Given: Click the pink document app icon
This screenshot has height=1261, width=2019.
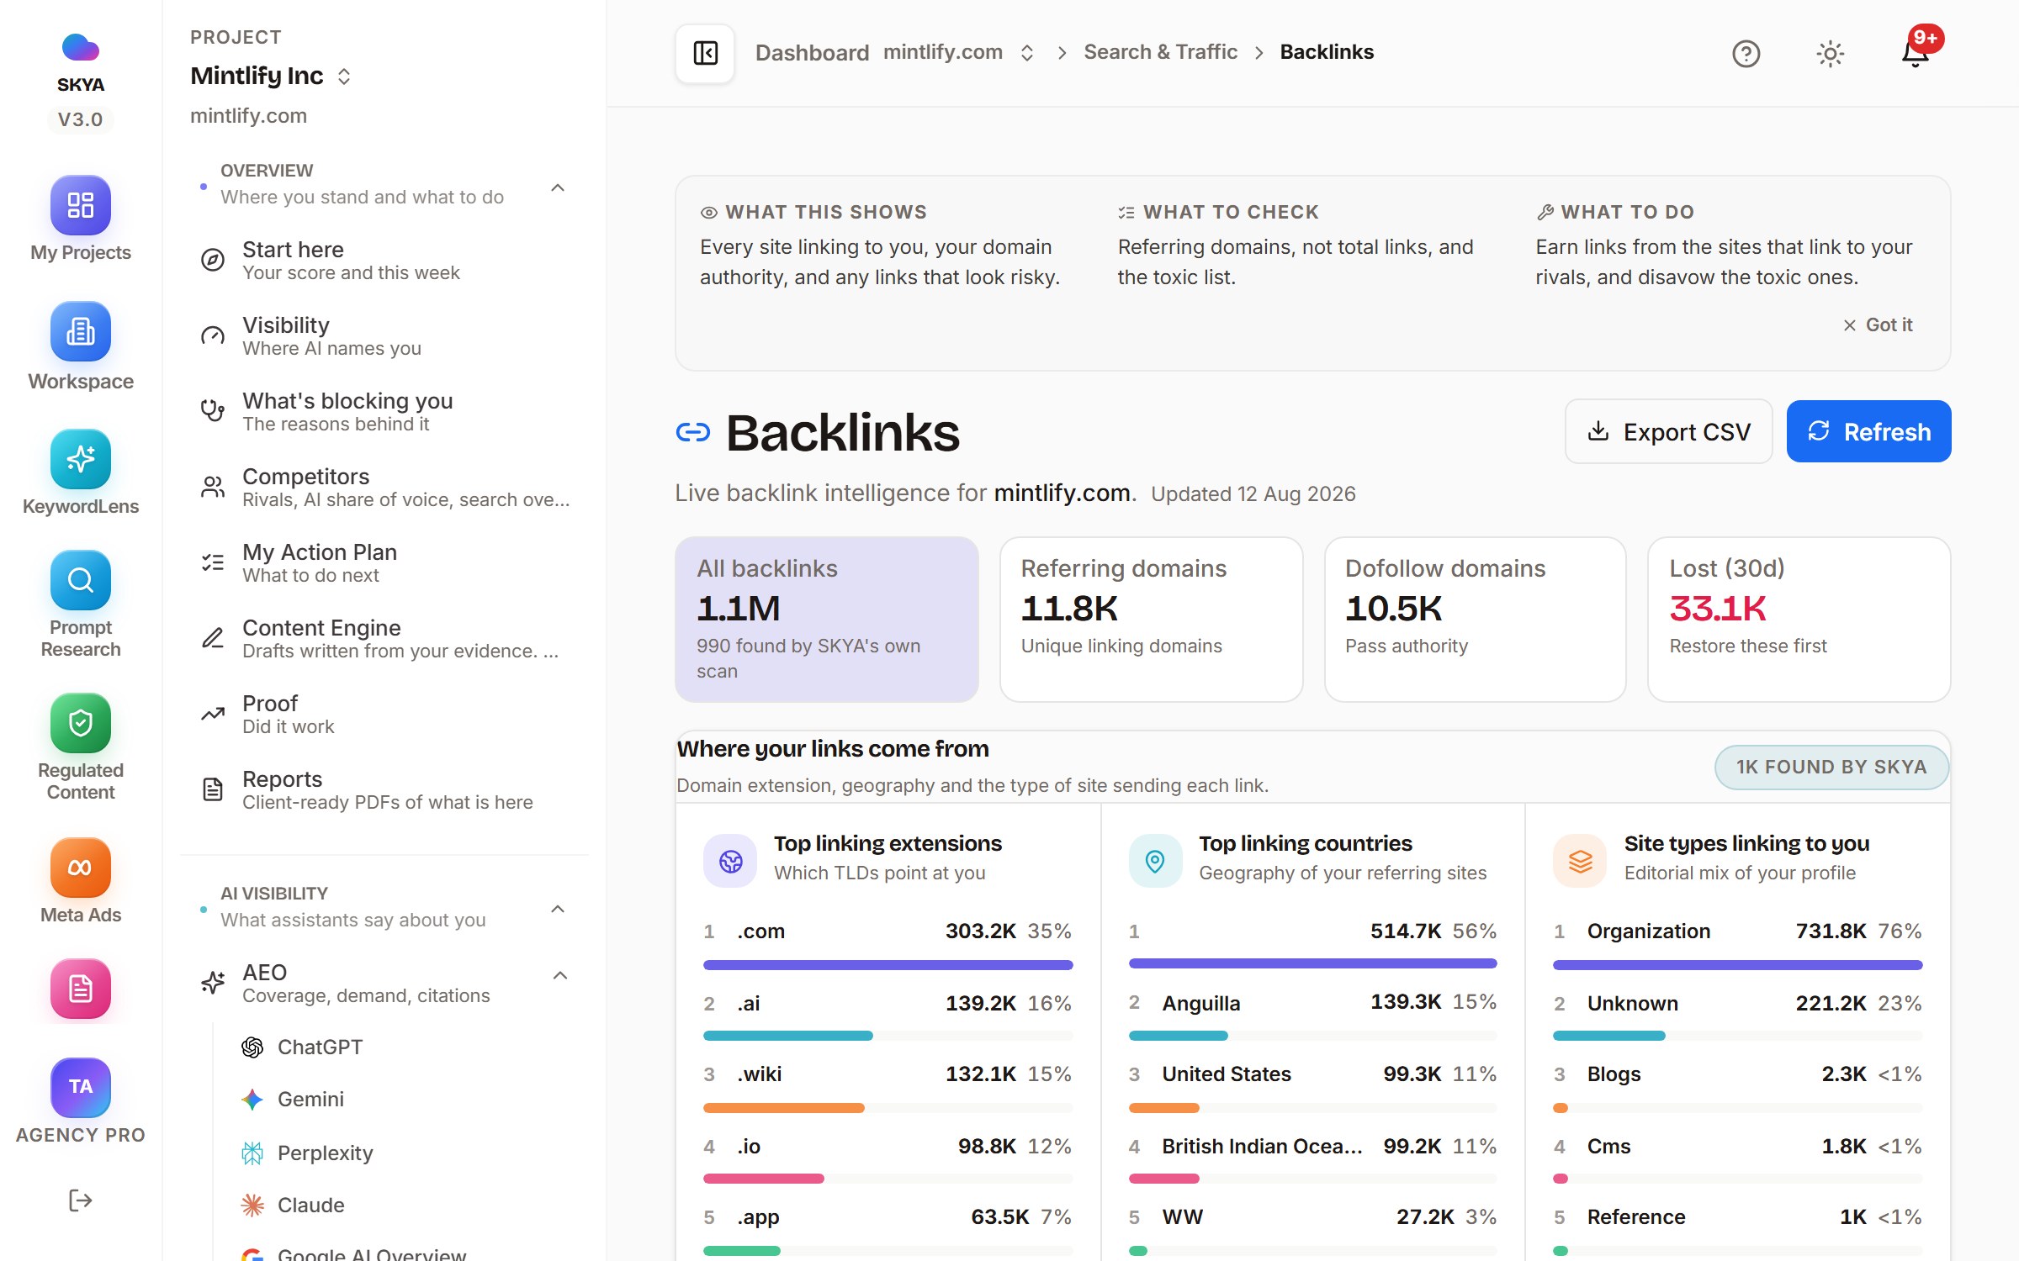Looking at the screenshot, I should pyautogui.click(x=80, y=989).
